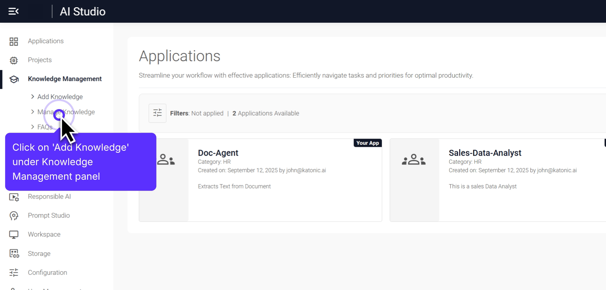
Task: Click the Knowledge Management graduation cap icon
Action: (14, 79)
